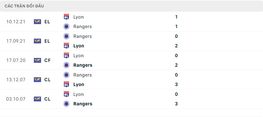The image size is (263, 117).
Task: Click the world flag icon beside 17.07.20
Action: tap(37, 60)
